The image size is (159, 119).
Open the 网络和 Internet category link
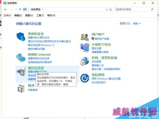[x=39, y=55]
